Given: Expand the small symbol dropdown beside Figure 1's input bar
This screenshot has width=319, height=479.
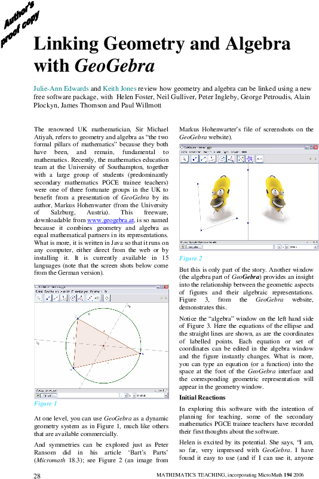Looking at the screenshot, I should pos(124,395).
